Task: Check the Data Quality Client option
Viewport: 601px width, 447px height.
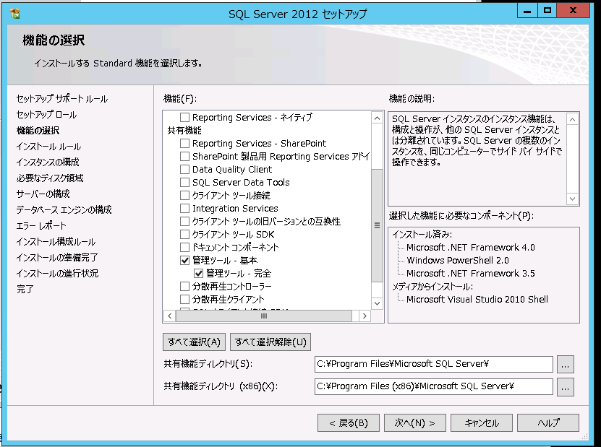Action: tap(184, 169)
